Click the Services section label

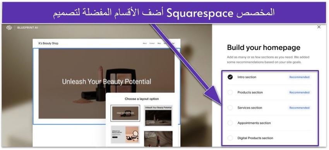point(250,108)
